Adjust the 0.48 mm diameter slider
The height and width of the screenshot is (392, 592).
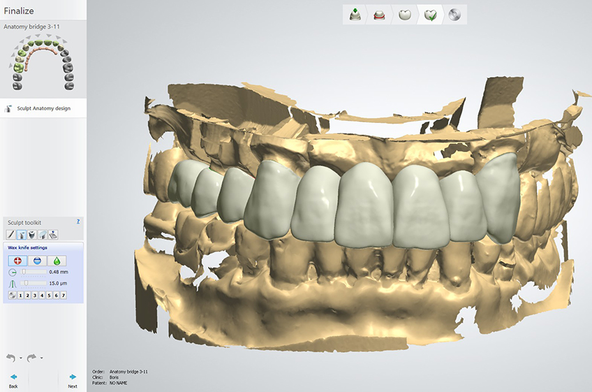pyautogui.click(x=23, y=271)
